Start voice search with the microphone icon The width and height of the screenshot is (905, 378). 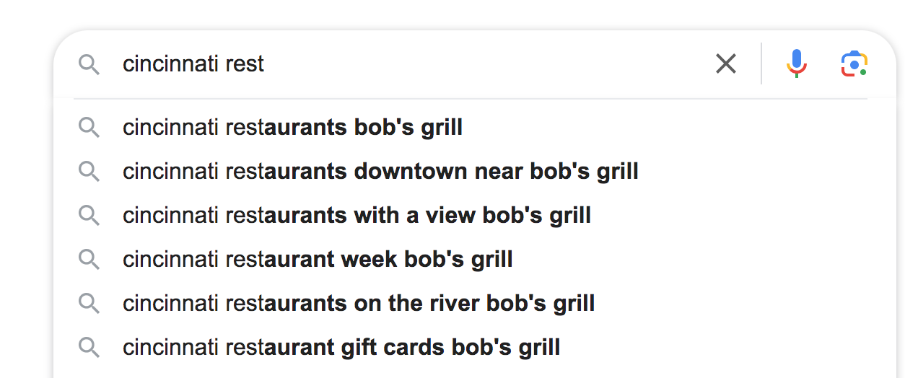(796, 64)
